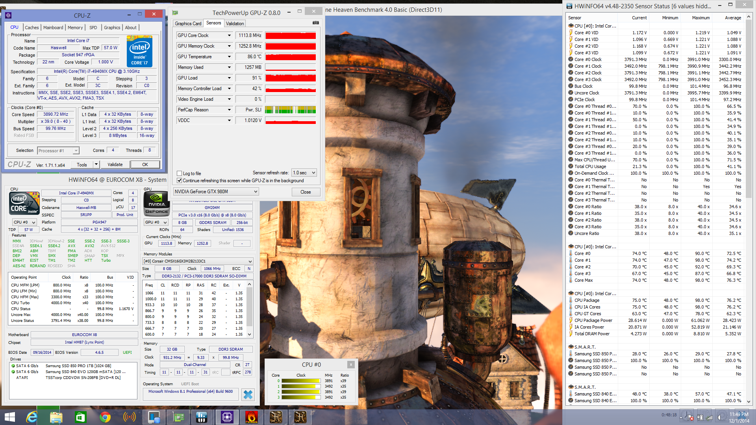This screenshot has width=756, height=425.
Task: Open the PerfCap Reason sensor dropdown
Action: click(x=229, y=110)
